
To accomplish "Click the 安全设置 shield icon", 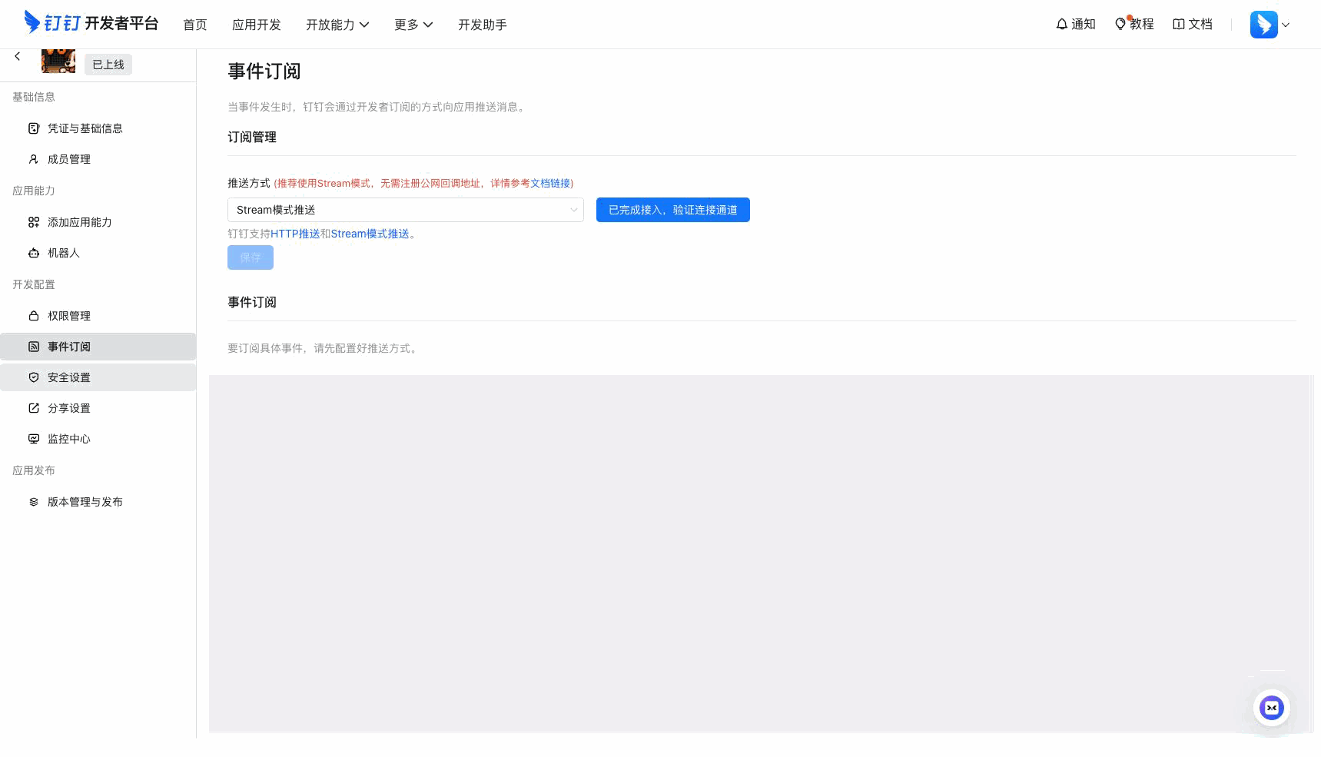I will tap(34, 377).
